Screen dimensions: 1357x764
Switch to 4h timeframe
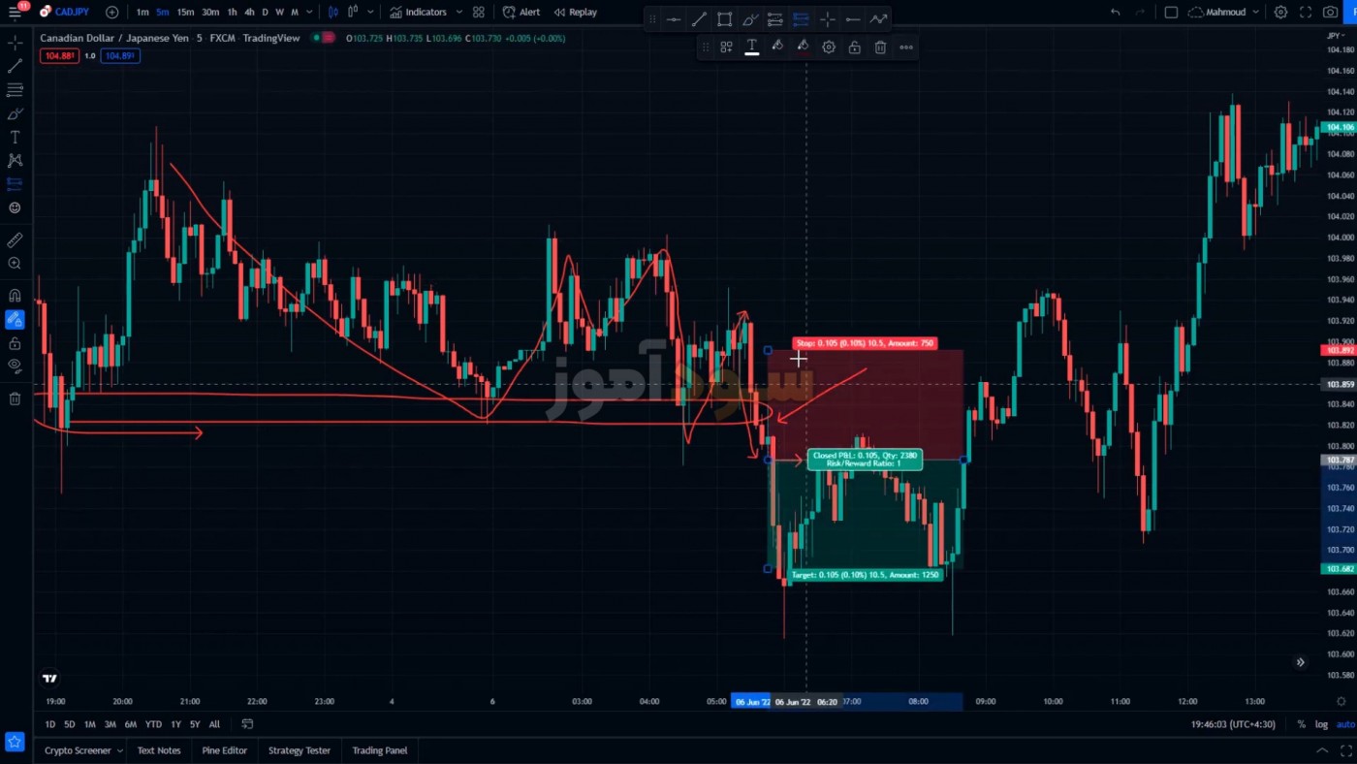pos(249,12)
